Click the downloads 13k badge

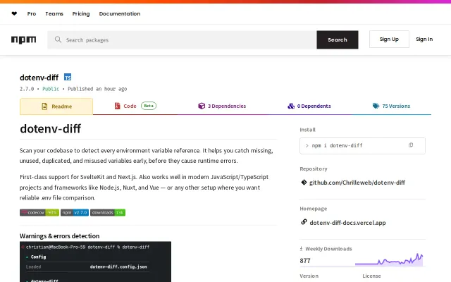pyautogui.click(x=108, y=213)
